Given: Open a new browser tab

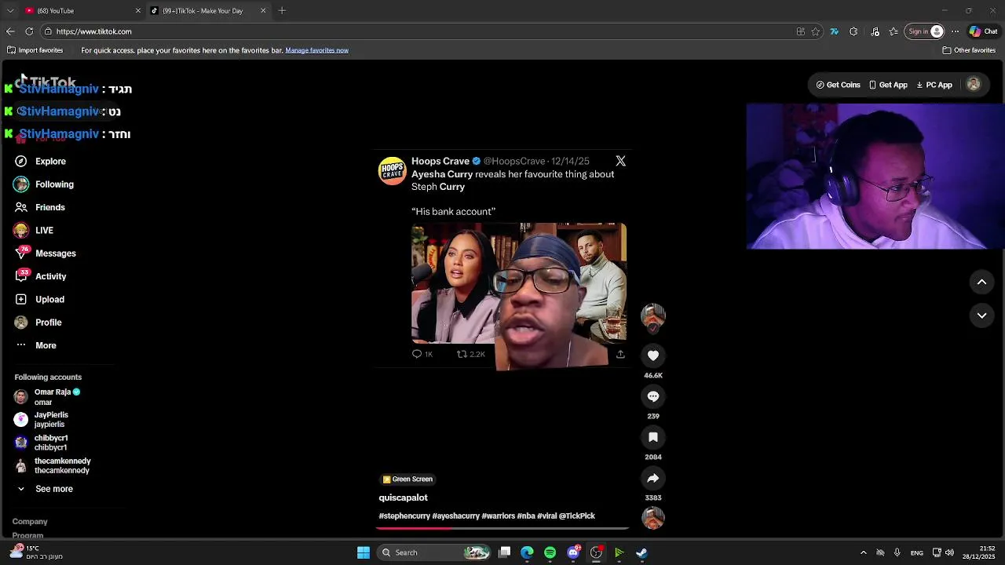Looking at the screenshot, I should tap(282, 11).
